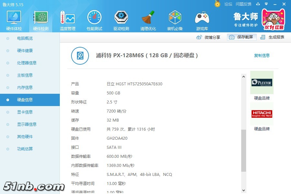
Task: Open 游戏库 game library controller icon
Action: point(202,20)
